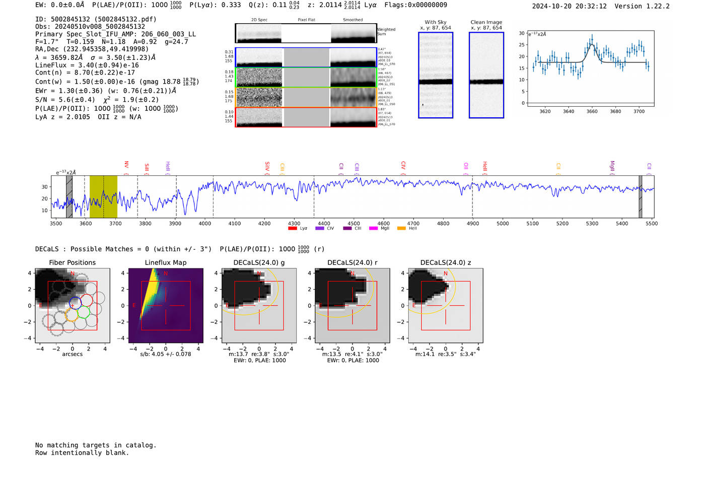Screen dimensions: 705x480
Task: Click the orange fiber circle in Fiber Positions
Action: click(72, 315)
